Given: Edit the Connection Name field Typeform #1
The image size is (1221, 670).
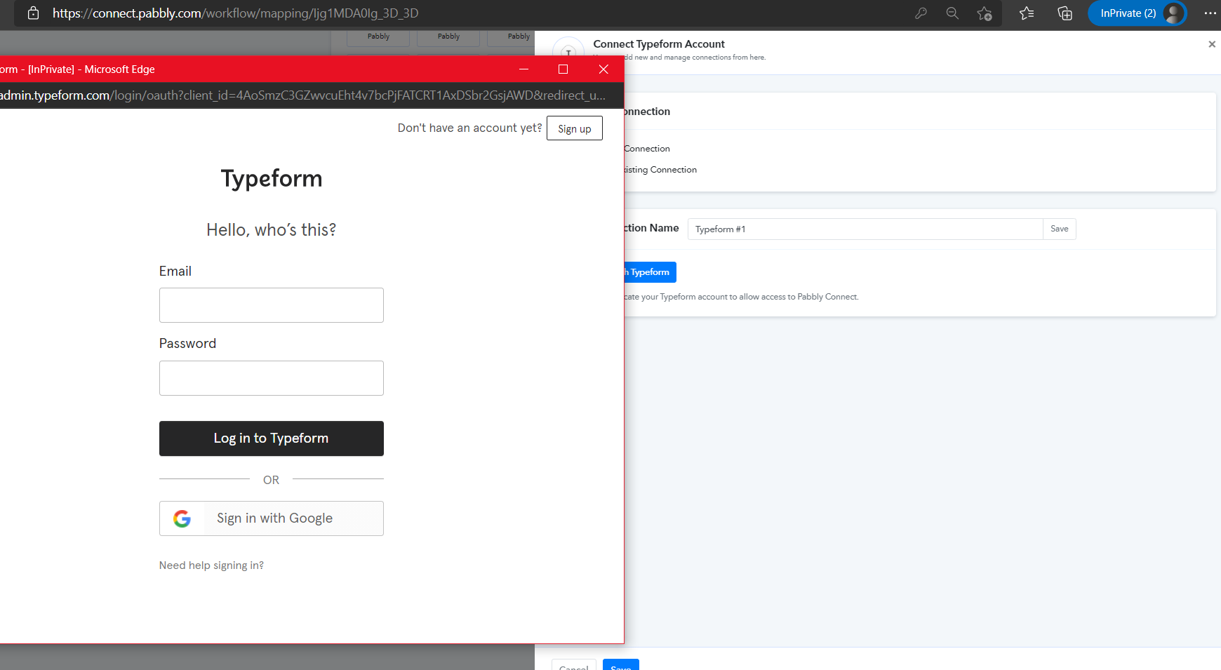Looking at the screenshot, I should tap(865, 229).
